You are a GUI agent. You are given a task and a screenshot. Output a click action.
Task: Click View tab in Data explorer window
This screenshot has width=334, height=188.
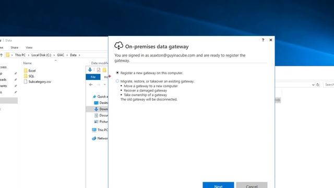pos(29,48)
